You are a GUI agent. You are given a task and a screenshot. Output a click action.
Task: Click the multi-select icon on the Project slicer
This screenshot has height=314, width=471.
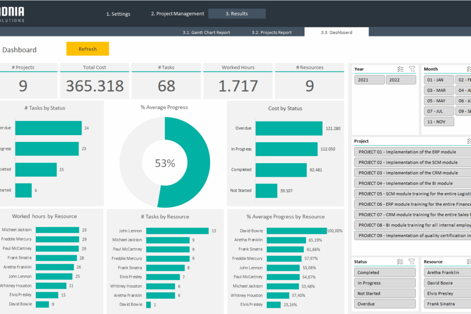click(x=468, y=141)
